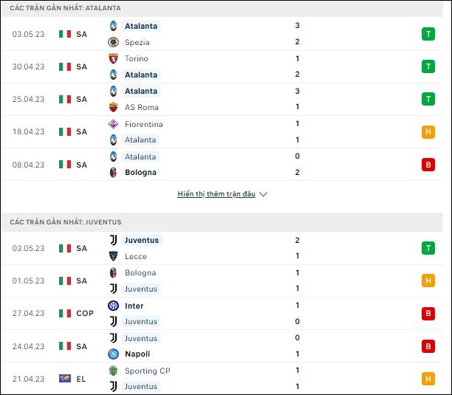This screenshot has width=452, height=395.
Task: Click green T badge for Atalanta vs Spezia
Action: pyautogui.click(x=428, y=34)
